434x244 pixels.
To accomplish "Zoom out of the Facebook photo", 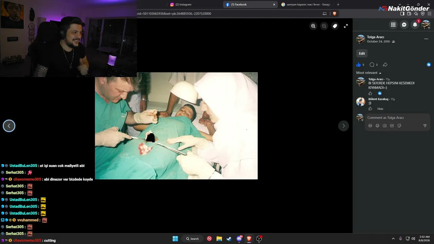I will 324,26.
